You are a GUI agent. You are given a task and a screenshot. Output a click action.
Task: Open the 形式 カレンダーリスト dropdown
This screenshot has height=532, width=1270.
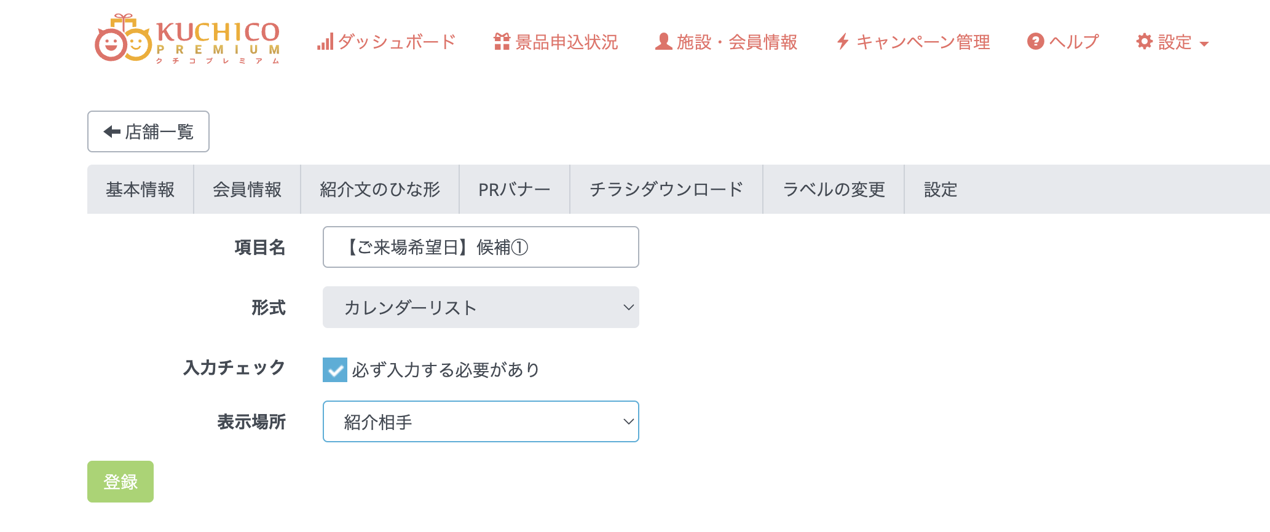[x=481, y=307]
